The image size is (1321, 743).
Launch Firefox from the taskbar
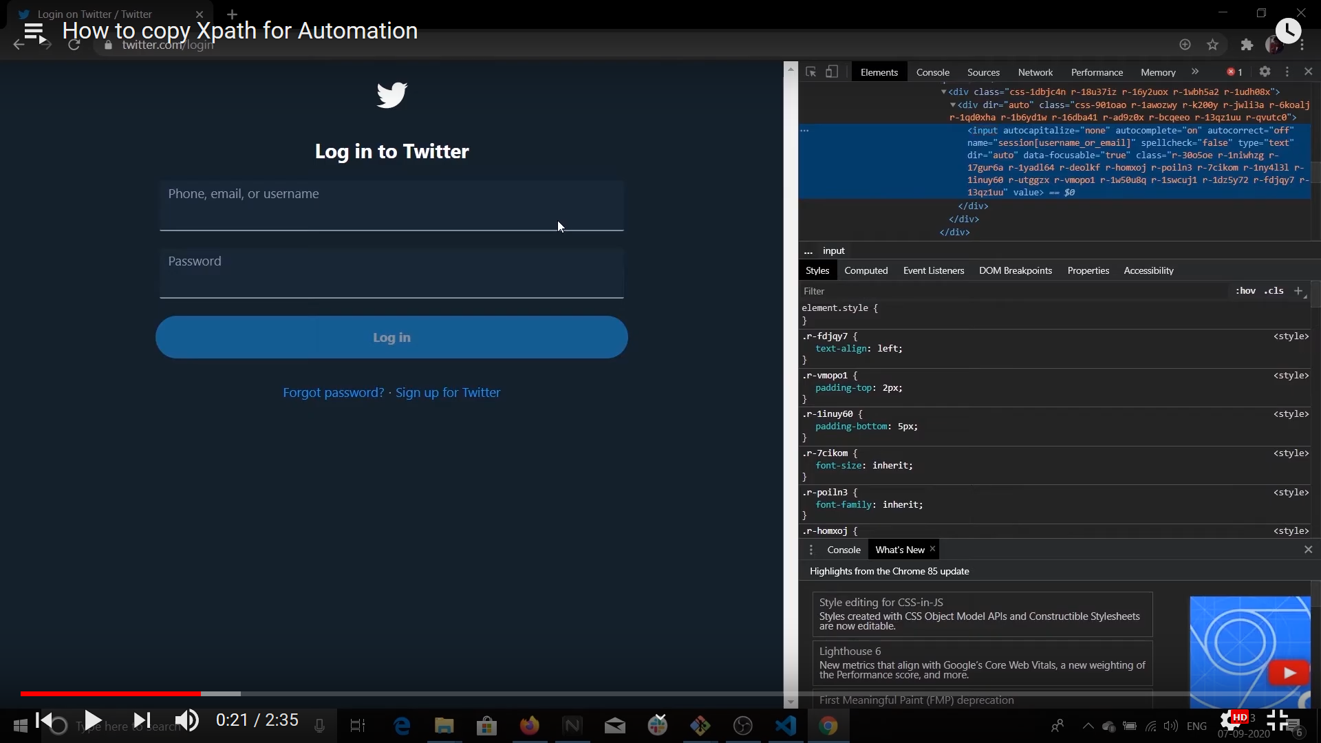coord(530,725)
